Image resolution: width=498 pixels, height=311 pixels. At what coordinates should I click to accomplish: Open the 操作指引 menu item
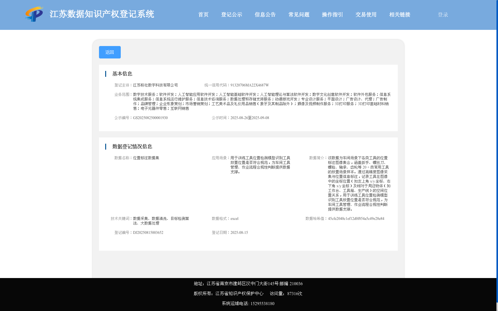click(x=332, y=15)
